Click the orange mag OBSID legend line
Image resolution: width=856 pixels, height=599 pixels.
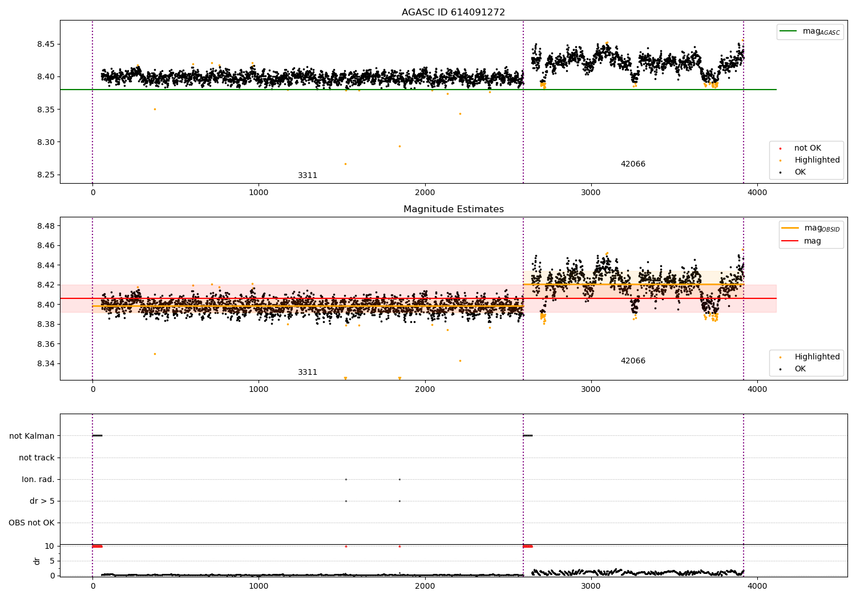tap(790, 228)
